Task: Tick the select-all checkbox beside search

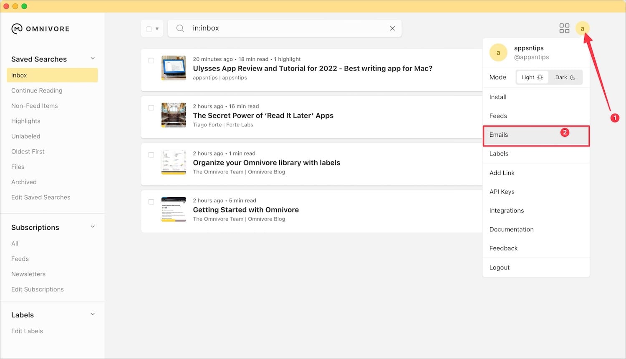Action: pyautogui.click(x=149, y=29)
